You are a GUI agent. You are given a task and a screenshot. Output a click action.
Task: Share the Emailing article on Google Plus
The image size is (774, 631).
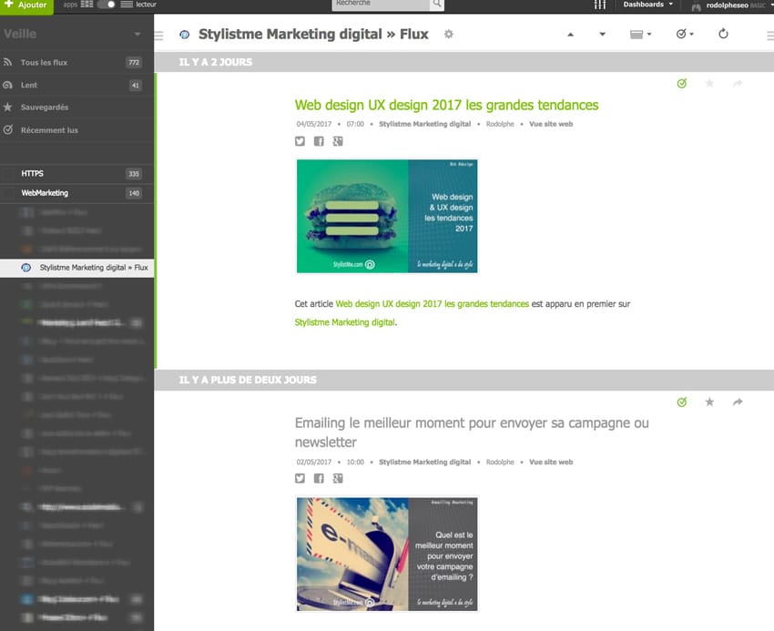pos(338,478)
